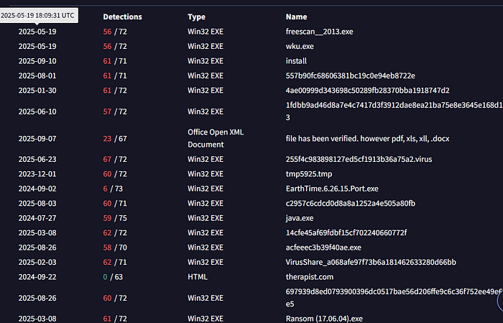
Task: Open 'file has been verified. however pdf' entry
Action: pos(368,139)
